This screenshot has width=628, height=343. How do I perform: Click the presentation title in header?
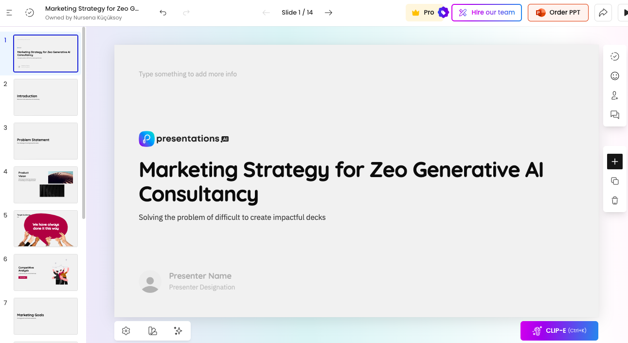tap(92, 9)
